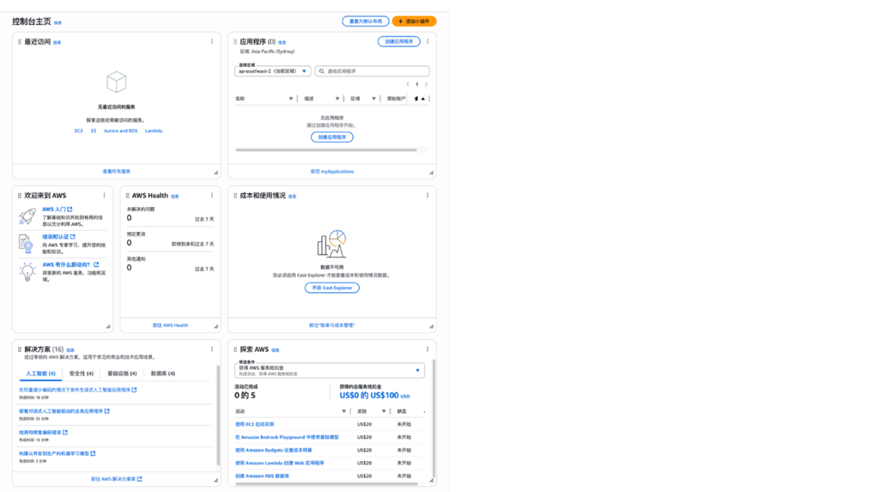The image size is (876, 492).
Task: Go to next page in applications list
Action: [x=426, y=84]
